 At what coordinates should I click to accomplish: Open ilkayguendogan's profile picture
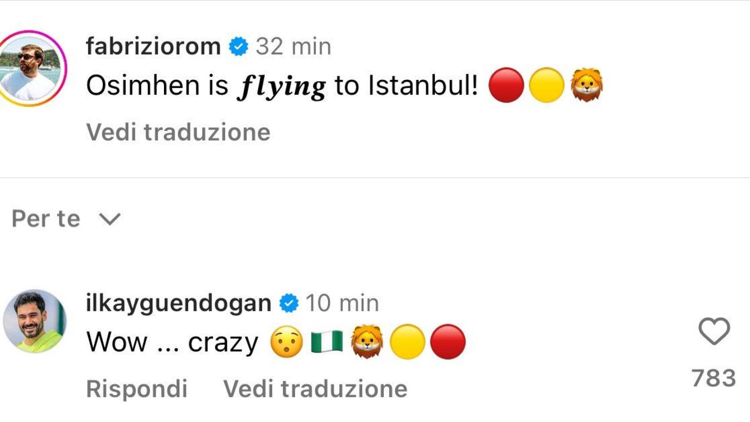[34, 321]
